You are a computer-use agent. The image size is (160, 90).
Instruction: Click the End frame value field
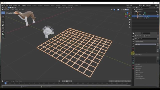point(128,81)
